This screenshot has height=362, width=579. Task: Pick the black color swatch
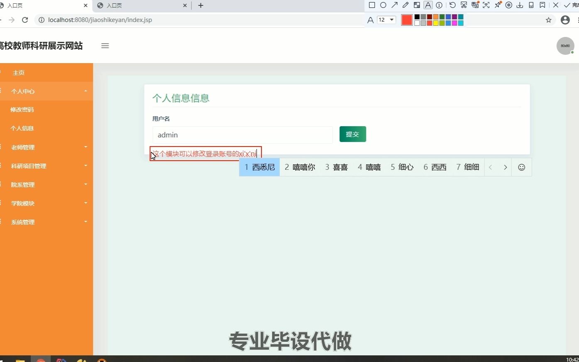point(417,17)
